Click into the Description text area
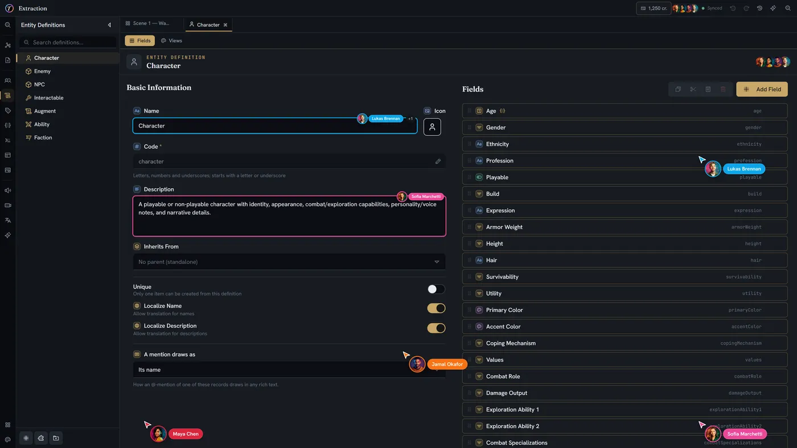Image resolution: width=797 pixels, height=448 pixels. pyautogui.click(x=289, y=216)
